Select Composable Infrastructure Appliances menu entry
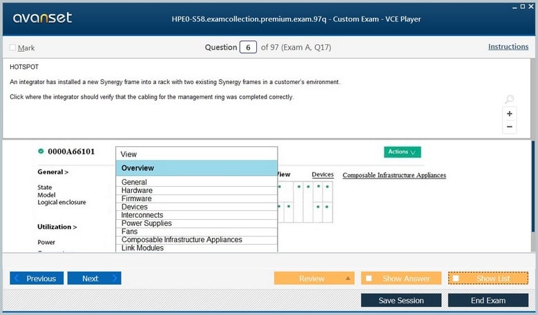The image size is (538, 315). [197, 240]
